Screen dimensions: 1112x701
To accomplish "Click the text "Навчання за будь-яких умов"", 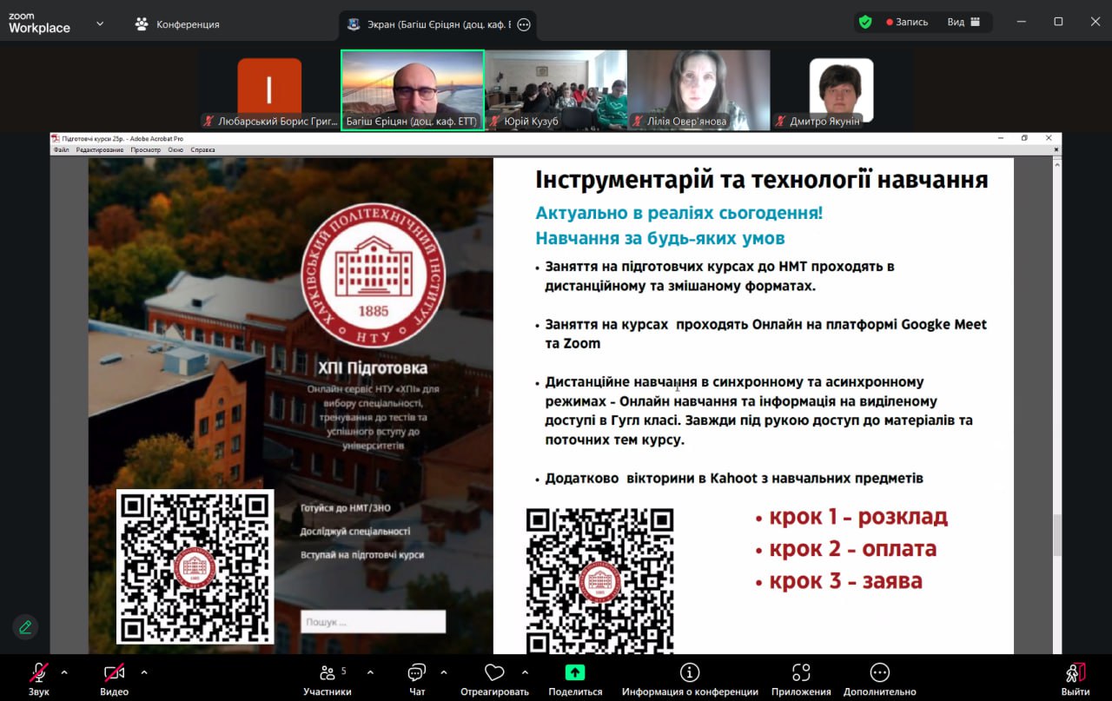I will pos(660,238).
